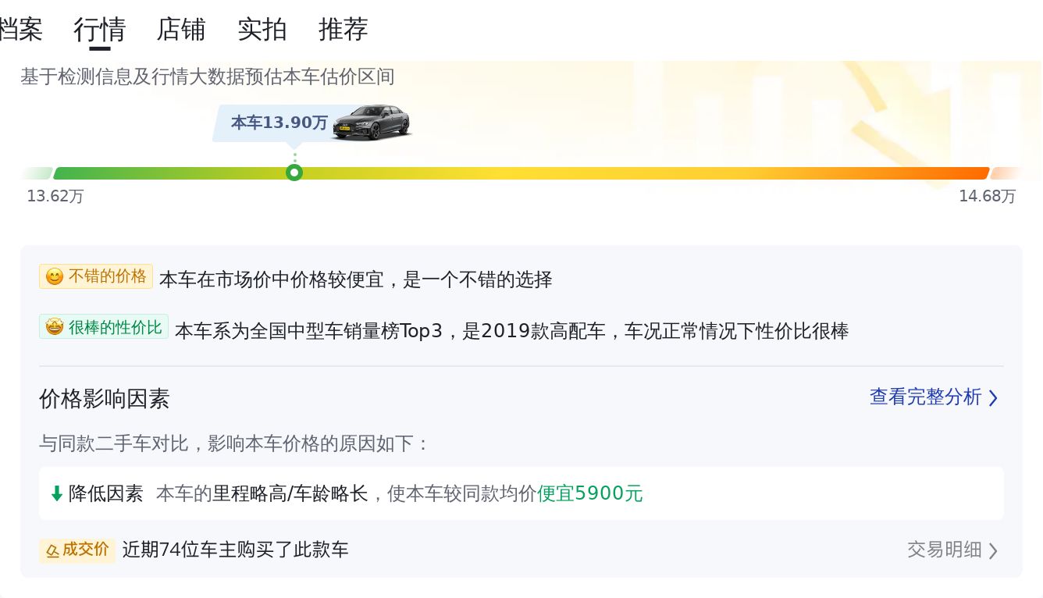The height and width of the screenshot is (598, 1043).
Task: Expand the 查看完整分析 chevron arrow
Action: [993, 398]
